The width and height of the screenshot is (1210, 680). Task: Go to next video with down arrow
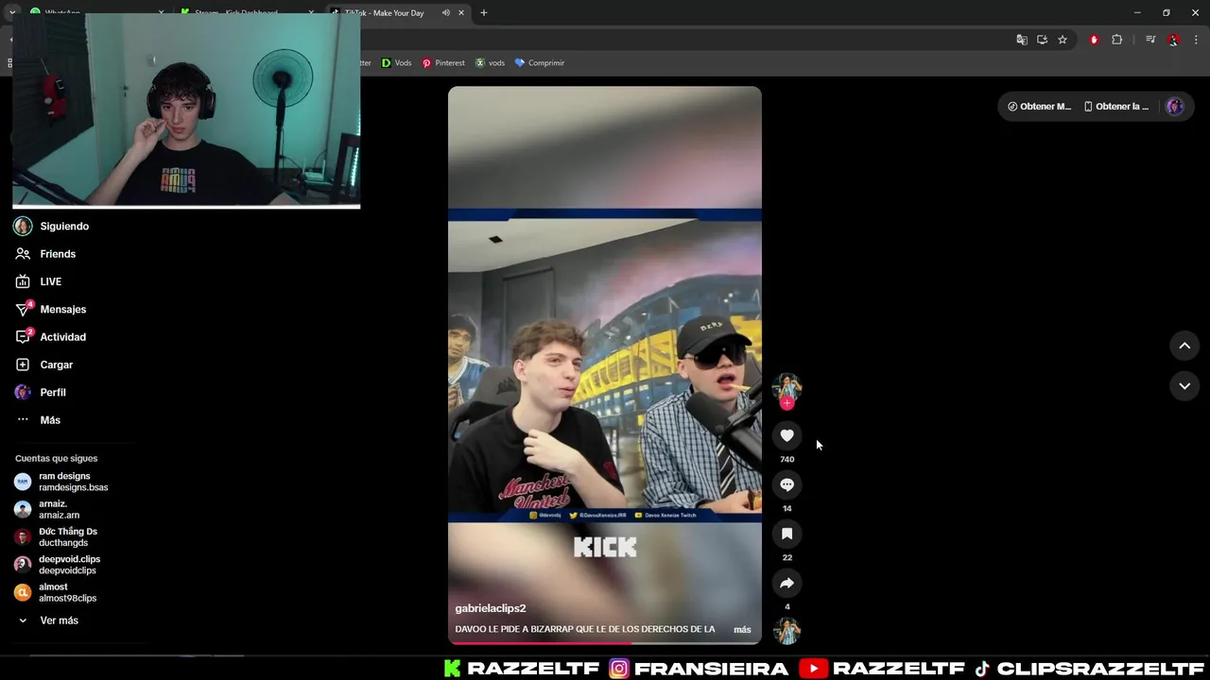[x=1184, y=386]
